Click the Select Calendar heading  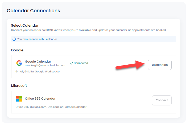pos(25,26)
